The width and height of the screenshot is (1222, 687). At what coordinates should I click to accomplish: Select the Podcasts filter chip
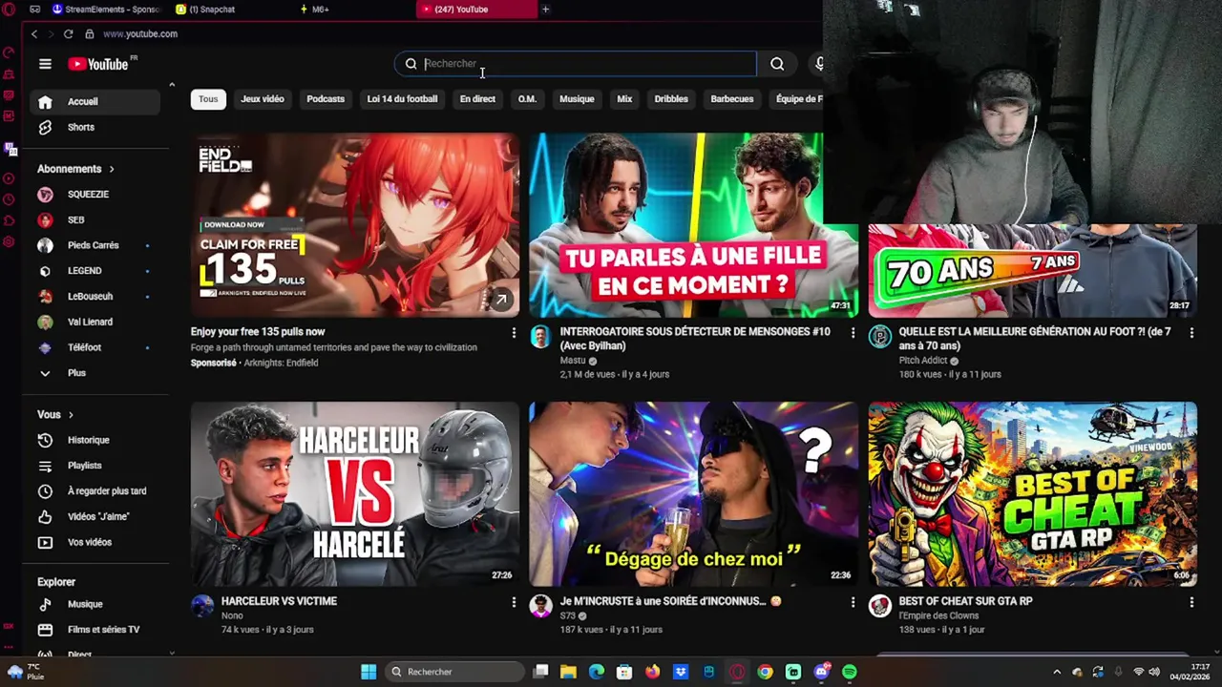point(326,99)
